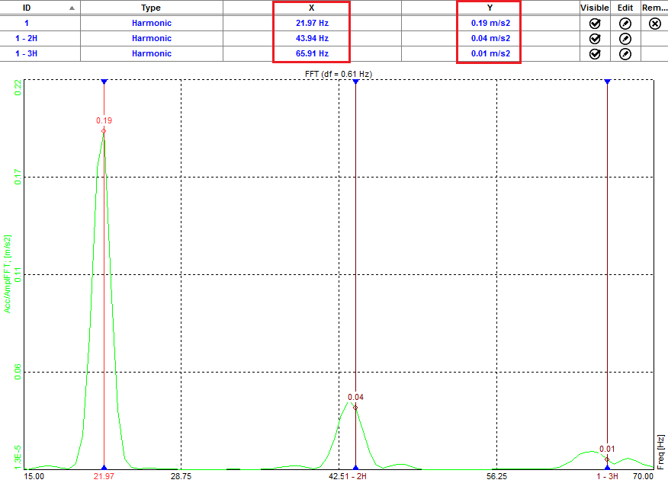Edit harmonic marker 1 with pencil icon
Viewport: 668px width, 483px height.
coord(625,24)
